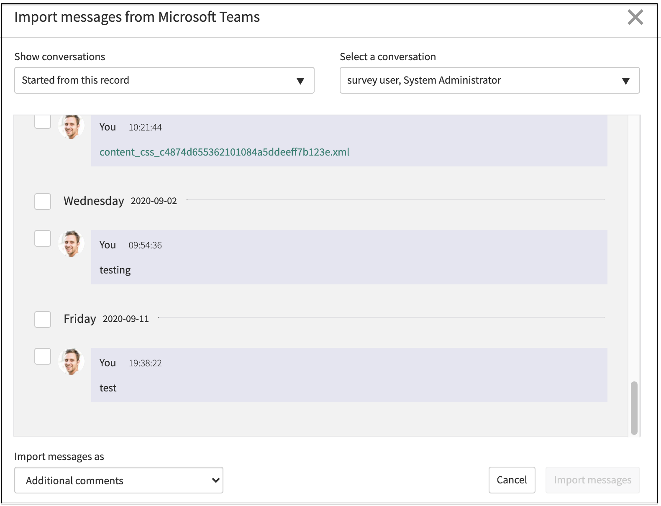This screenshot has width=661, height=506.
Task: Open the Select a conversation dropdown
Action: [489, 80]
